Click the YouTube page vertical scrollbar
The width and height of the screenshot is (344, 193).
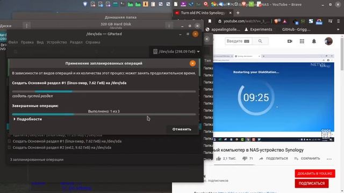(x=342, y=55)
